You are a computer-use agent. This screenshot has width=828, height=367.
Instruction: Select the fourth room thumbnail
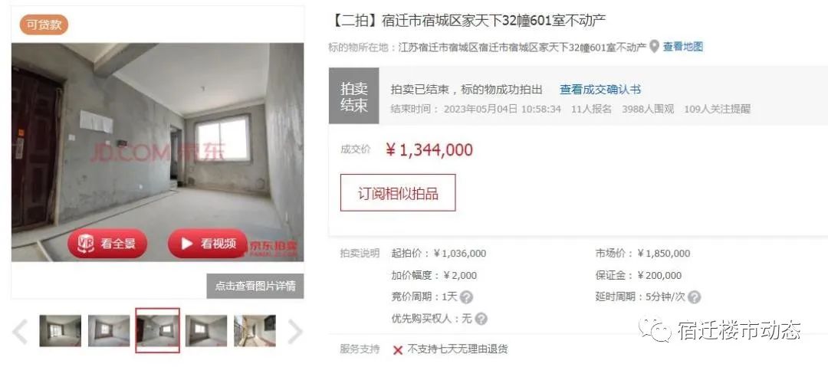click(206, 331)
